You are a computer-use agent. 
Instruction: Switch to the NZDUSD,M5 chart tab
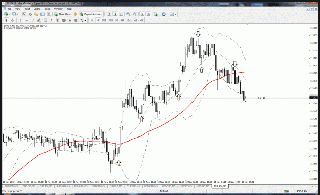[x=203, y=186]
